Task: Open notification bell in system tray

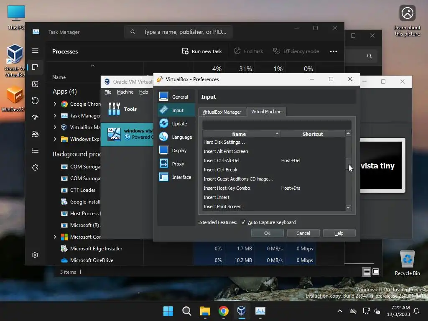Action: point(416,311)
